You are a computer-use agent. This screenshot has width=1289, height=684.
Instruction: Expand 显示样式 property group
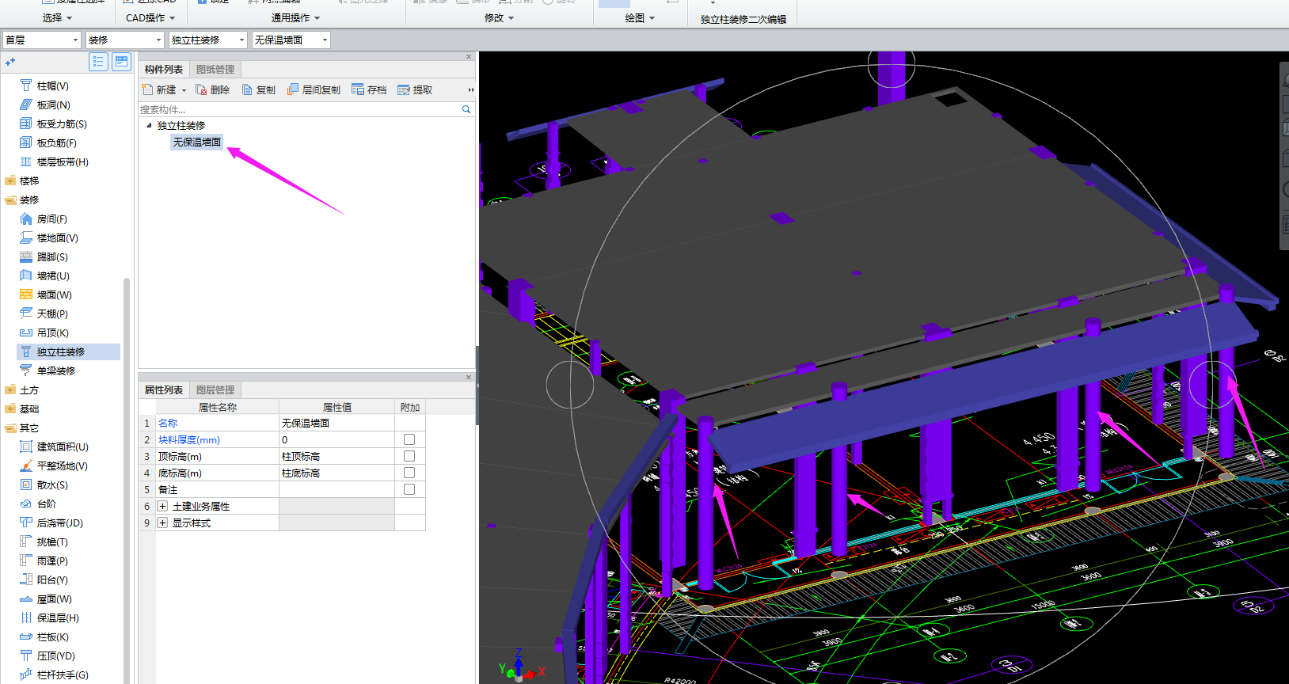pos(162,522)
